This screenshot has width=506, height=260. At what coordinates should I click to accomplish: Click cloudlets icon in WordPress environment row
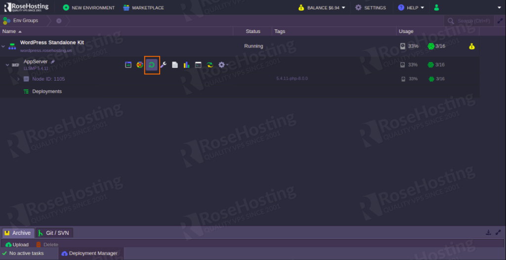[x=431, y=46]
